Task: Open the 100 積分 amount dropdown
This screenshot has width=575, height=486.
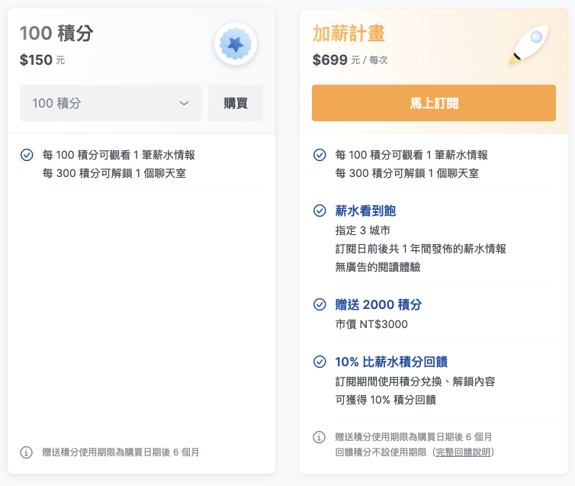Action: point(111,103)
